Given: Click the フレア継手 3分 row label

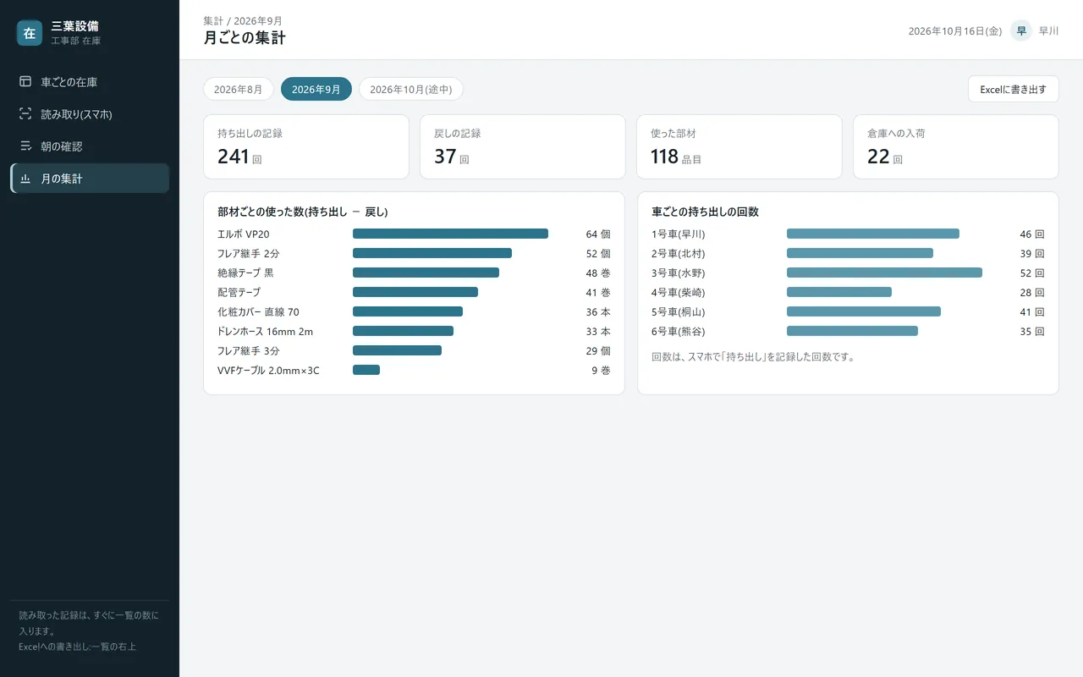Looking at the screenshot, I should pyautogui.click(x=248, y=350).
